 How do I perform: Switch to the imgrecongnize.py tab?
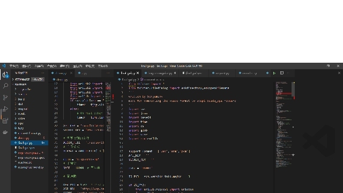pyautogui.click(x=160, y=73)
